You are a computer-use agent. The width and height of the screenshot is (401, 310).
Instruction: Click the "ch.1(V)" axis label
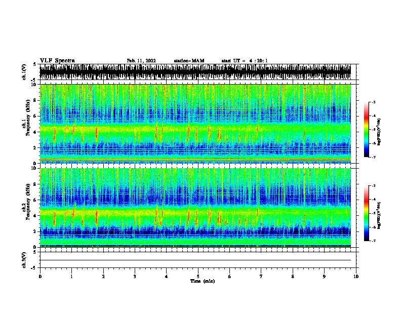point(24,72)
